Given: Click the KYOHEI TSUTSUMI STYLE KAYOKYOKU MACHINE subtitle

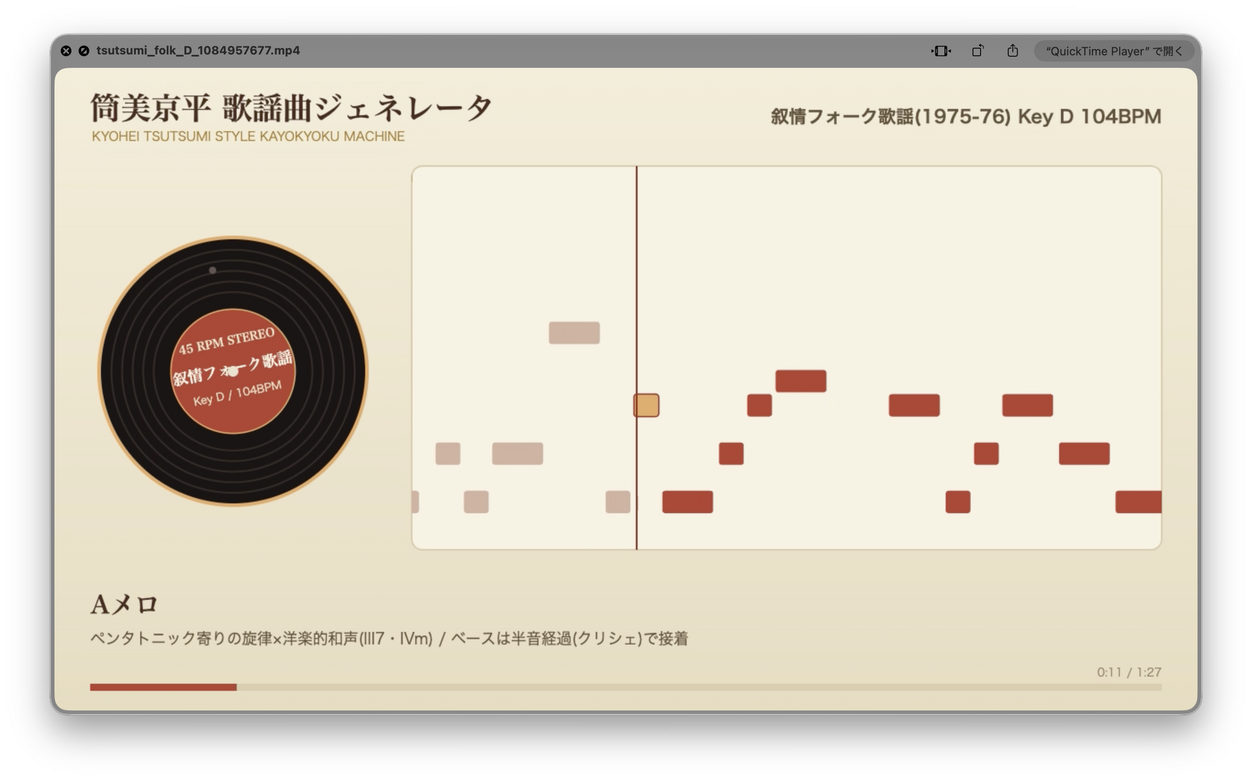Looking at the screenshot, I should click(248, 136).
